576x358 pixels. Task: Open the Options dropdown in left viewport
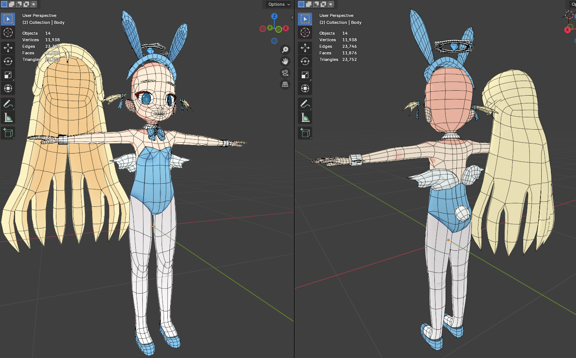click(279, 4)
